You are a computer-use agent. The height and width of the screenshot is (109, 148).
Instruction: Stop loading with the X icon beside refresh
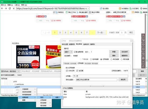[x=14, y=9]
